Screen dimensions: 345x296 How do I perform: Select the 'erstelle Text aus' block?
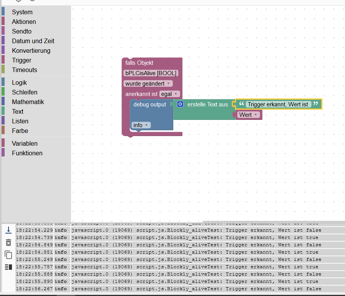208,104
